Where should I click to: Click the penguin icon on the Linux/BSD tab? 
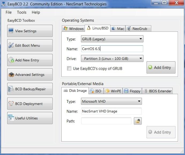point(89,28)
